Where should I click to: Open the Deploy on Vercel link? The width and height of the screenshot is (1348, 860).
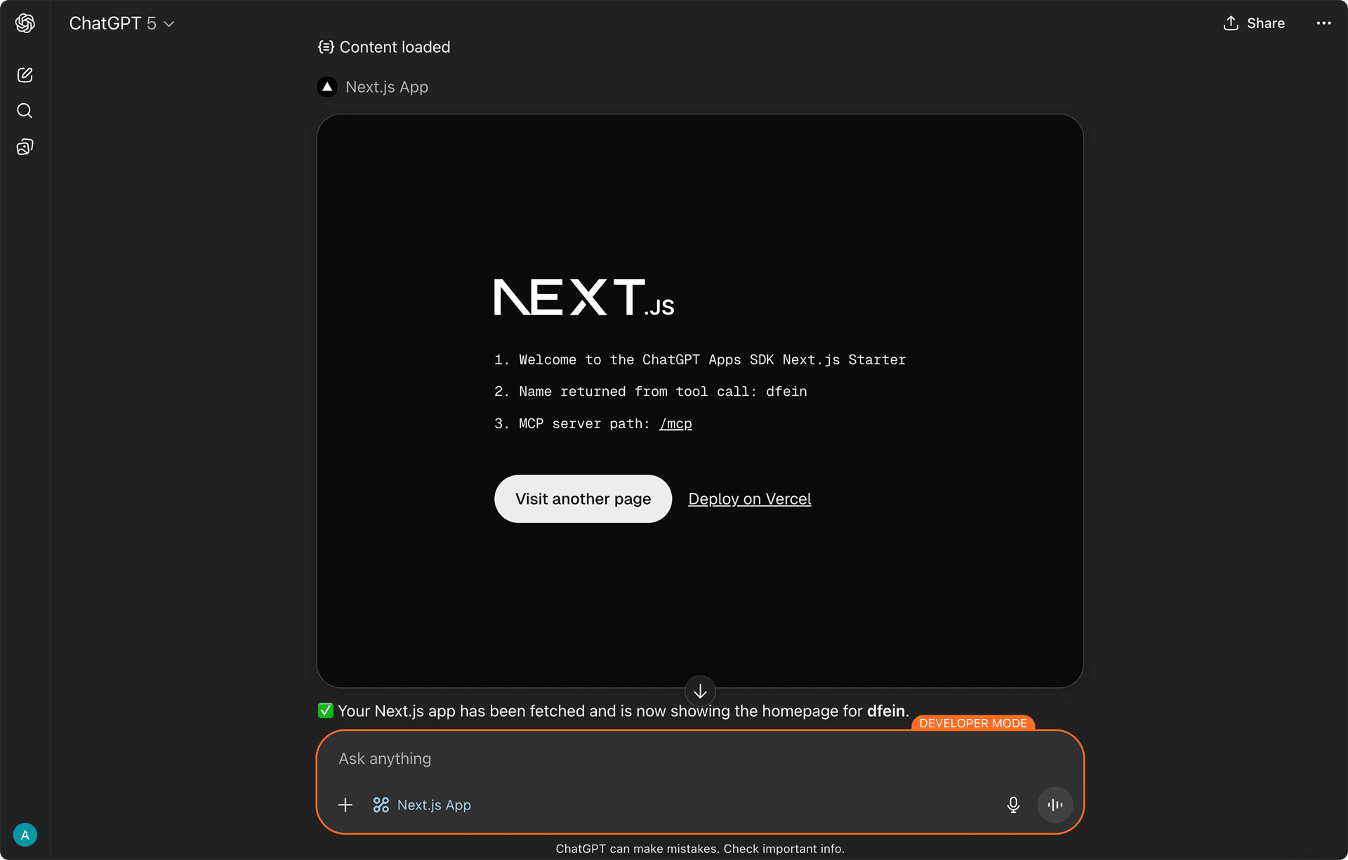pos(749,498)
